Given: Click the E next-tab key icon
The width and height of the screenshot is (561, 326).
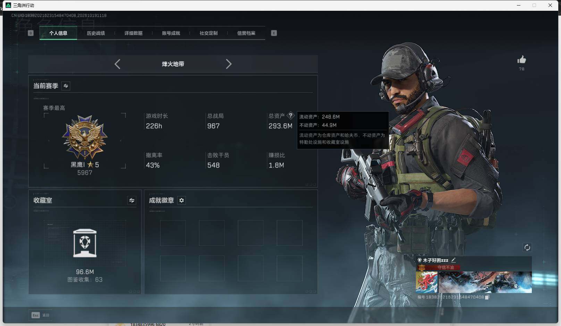Looking at the screenshot, I should pyautogui.click(x=274, y=33).
